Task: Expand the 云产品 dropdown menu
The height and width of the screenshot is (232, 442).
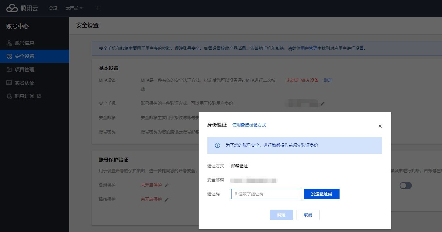Action: (x=74, y=8)
